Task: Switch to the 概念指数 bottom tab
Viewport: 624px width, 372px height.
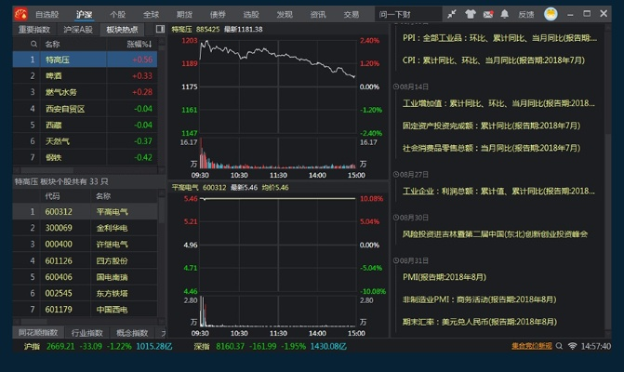Action: coord(132,333)
